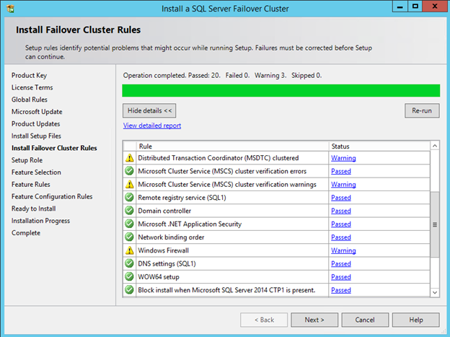The image size is (450, 337).
Task: Open Warning status for Windows Firewall
Action: pyautogui.click(x=343, y=250)
